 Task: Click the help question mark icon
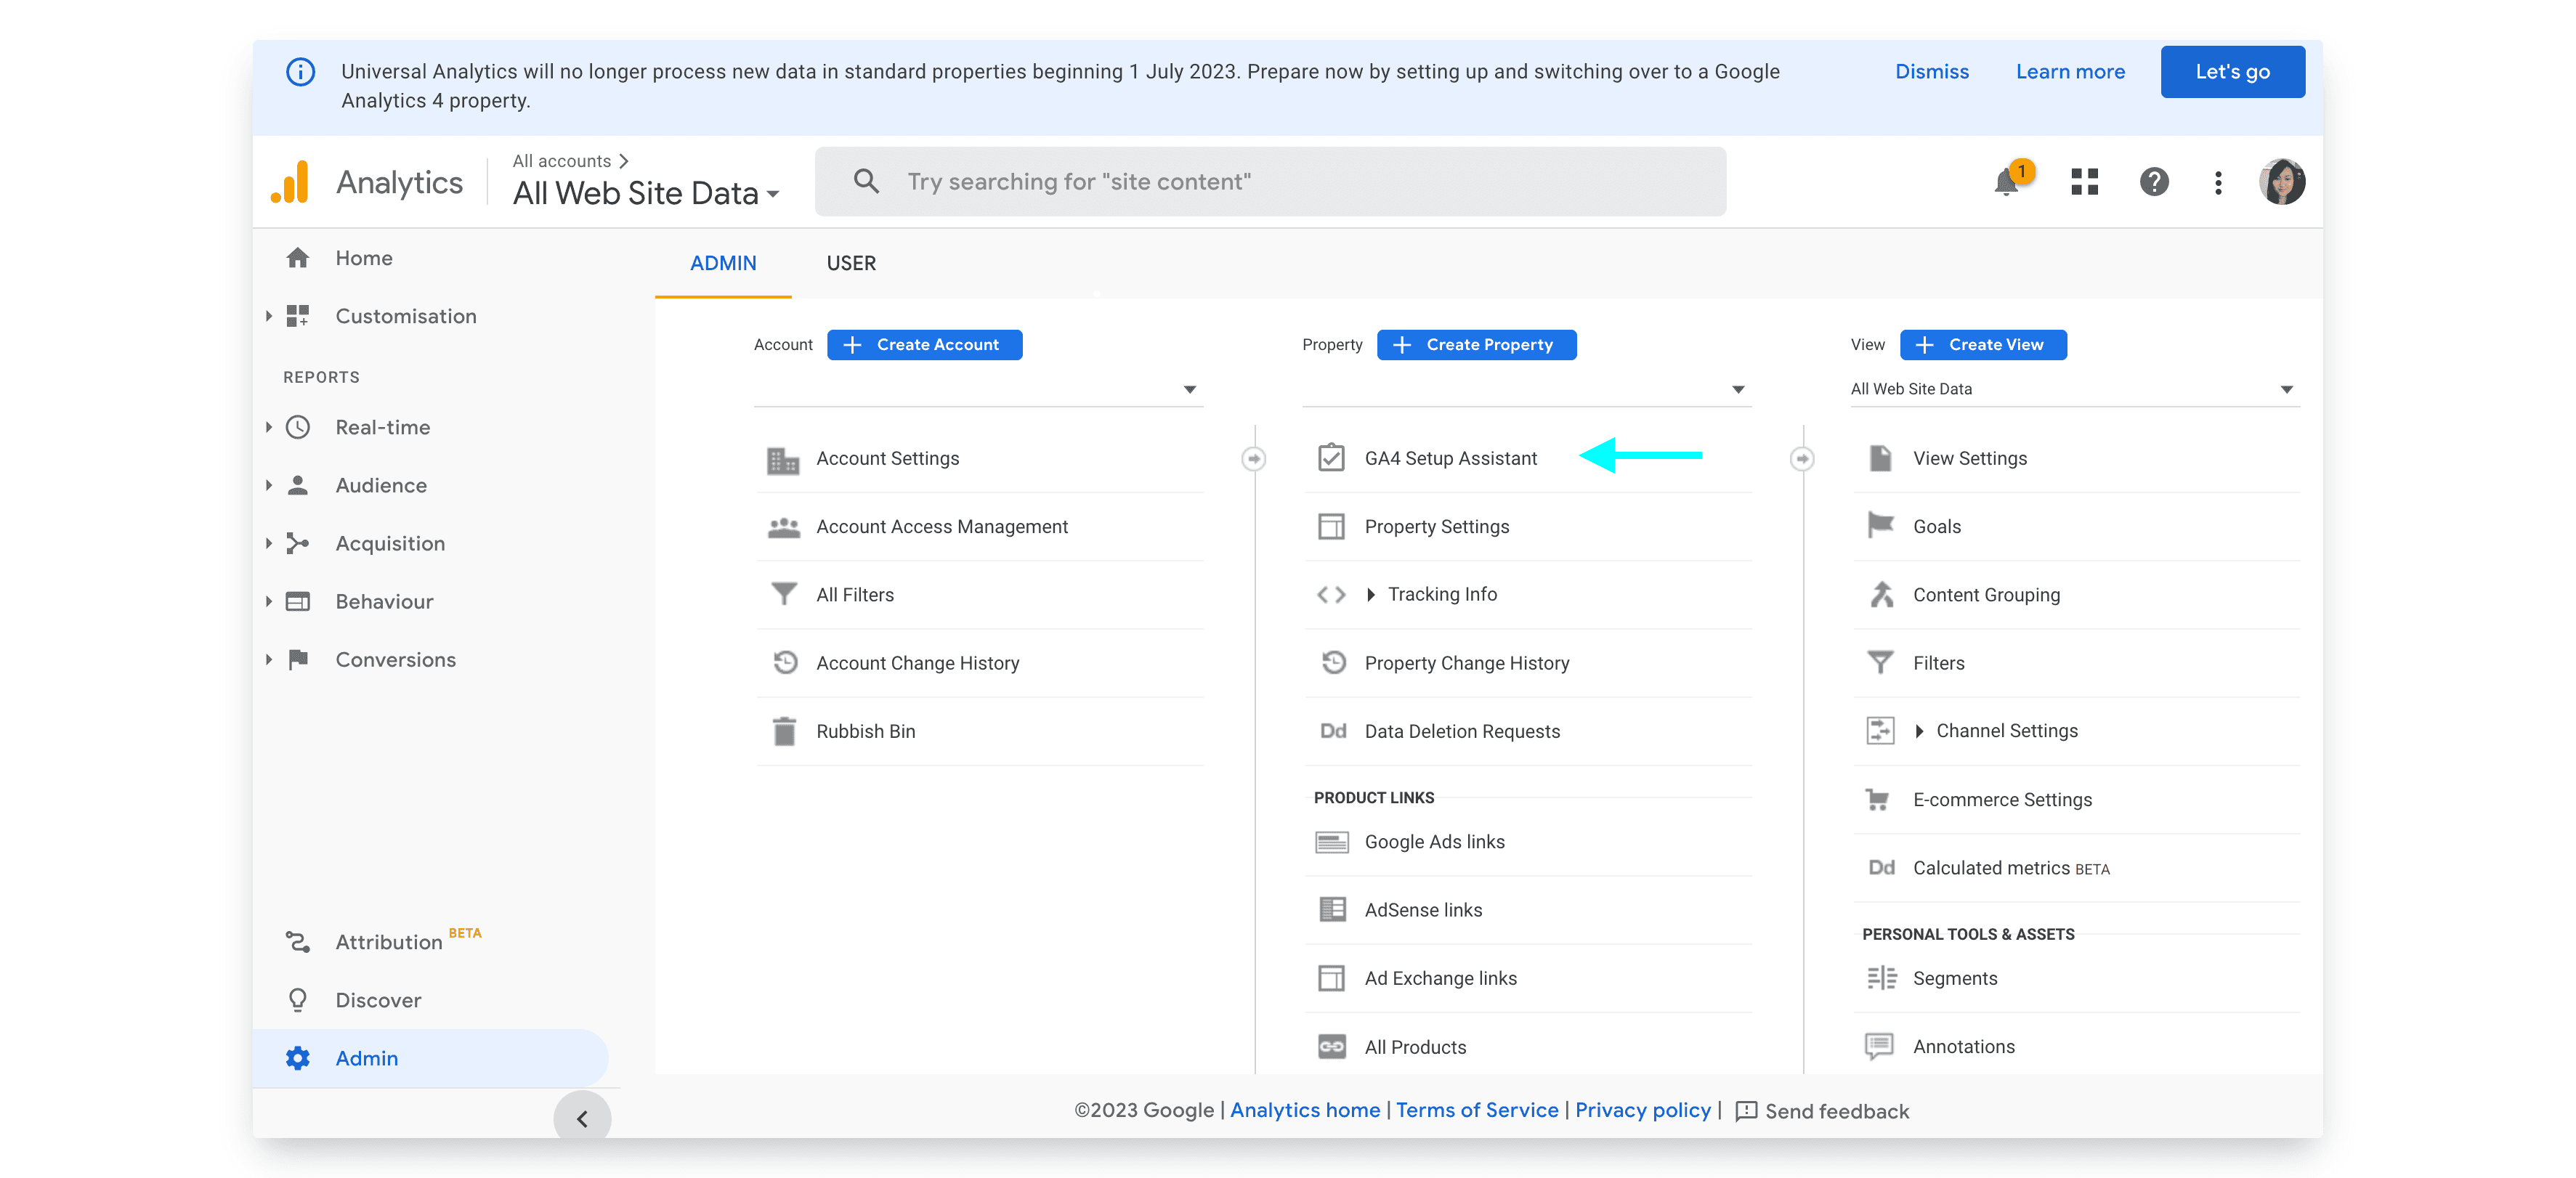tap(2153, 182)
